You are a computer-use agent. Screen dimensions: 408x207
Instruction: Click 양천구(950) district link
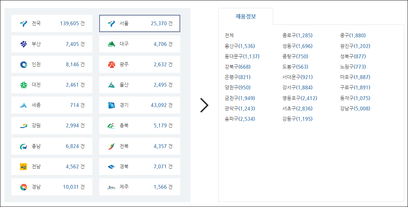pos(237,88)
